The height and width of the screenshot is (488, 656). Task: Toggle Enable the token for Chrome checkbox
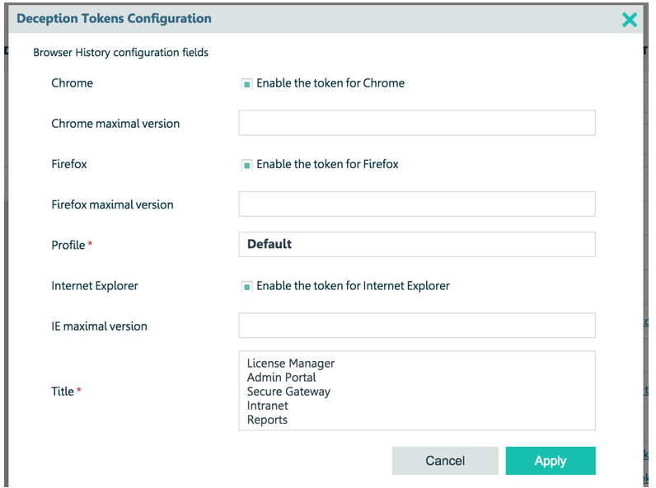(x=247, y=84)
